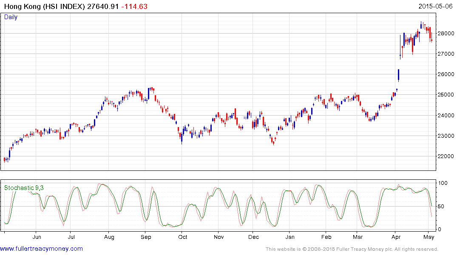Select the index value 27640.91
The image size is (457, 255).
pyautogui.click(x=103, y=6)
